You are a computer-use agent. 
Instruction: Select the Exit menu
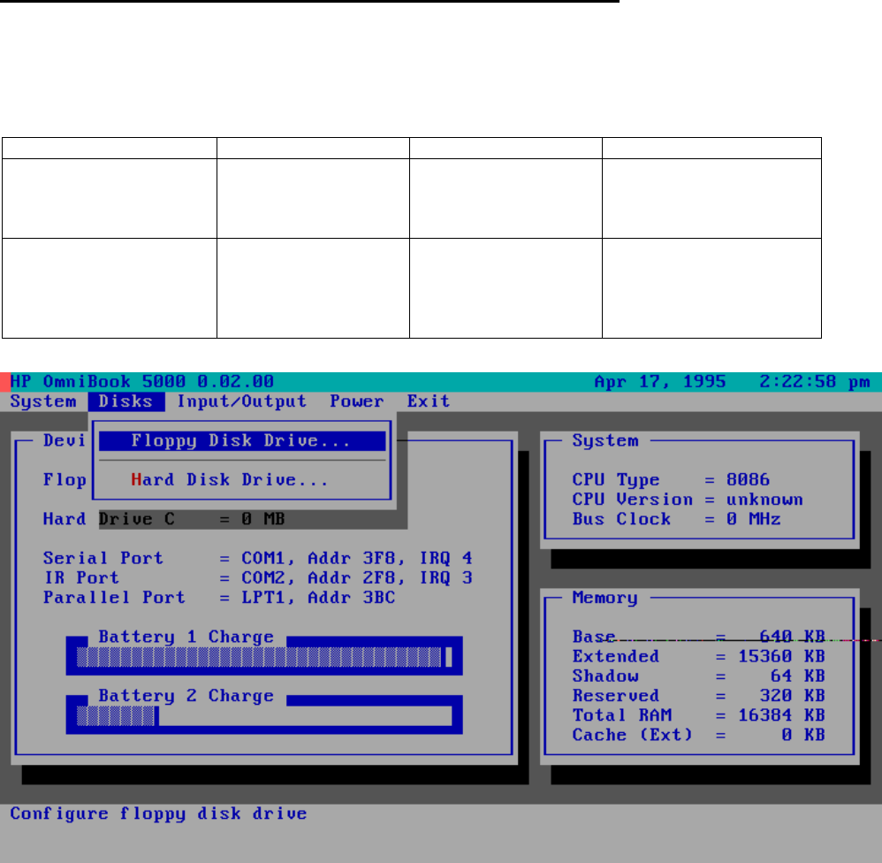click(x=429, y=401)
